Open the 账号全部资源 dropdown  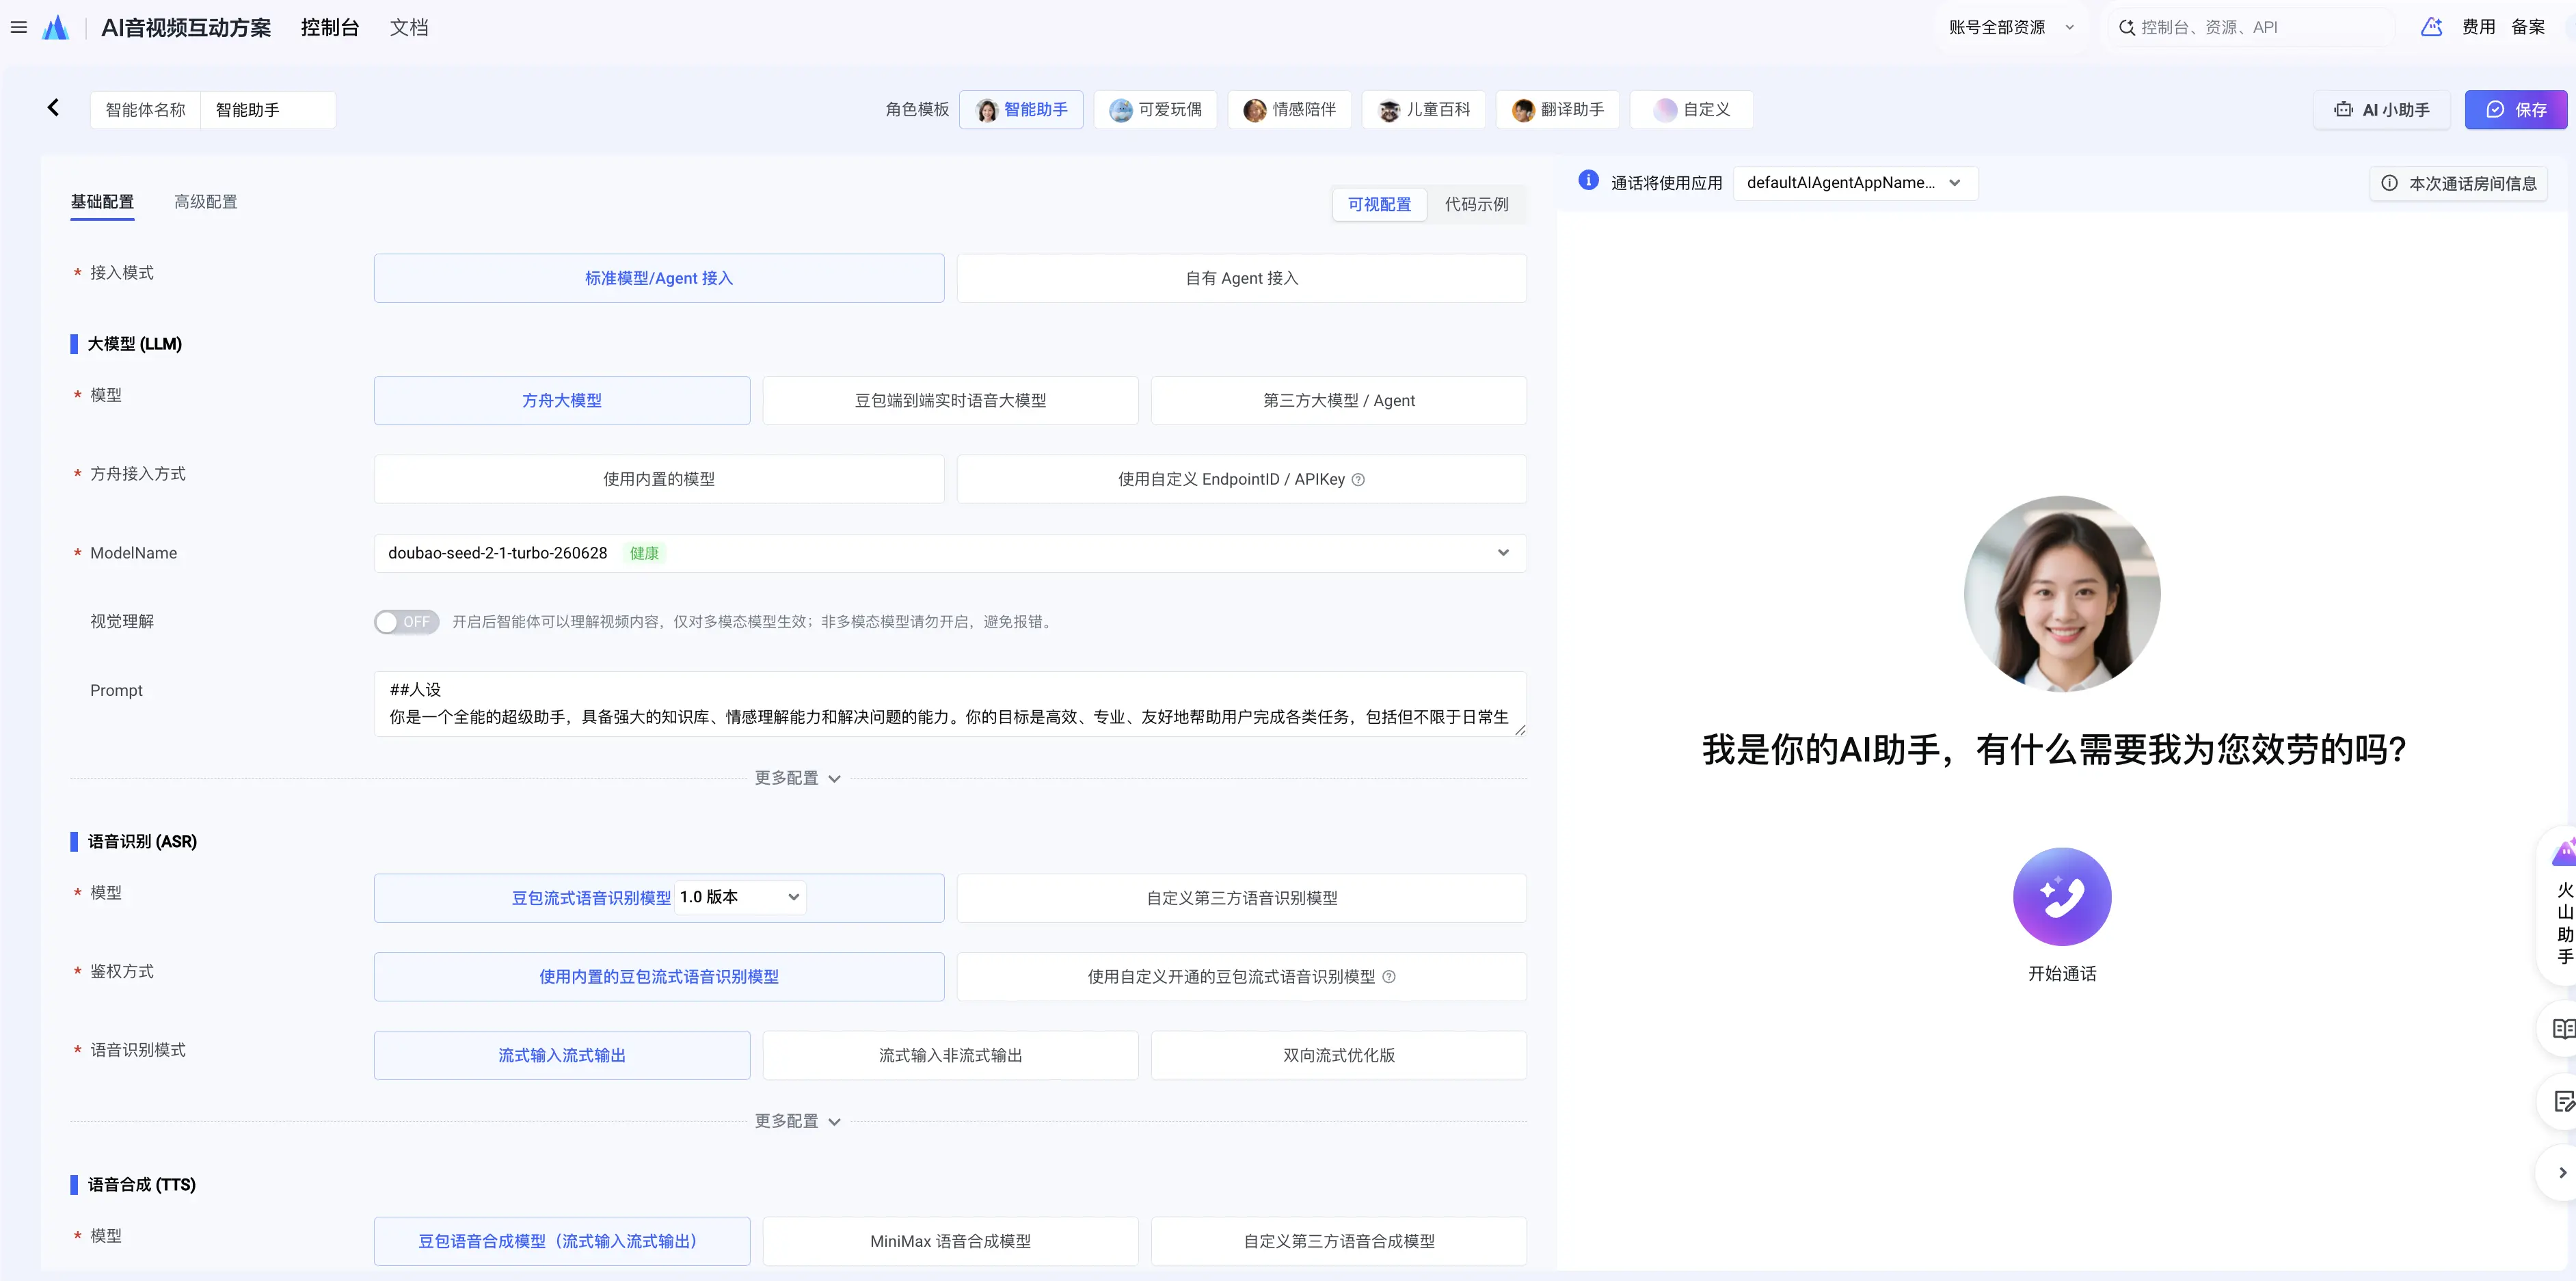coord(2011,27)
